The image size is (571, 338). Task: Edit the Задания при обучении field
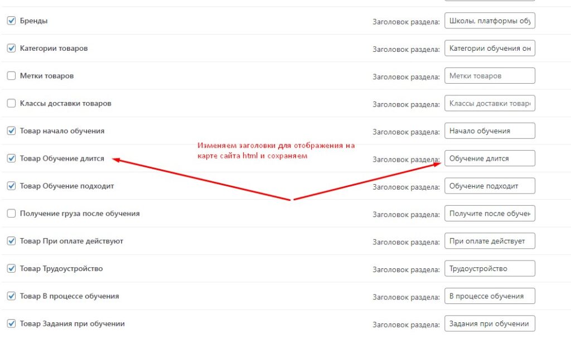click(490, 323)
